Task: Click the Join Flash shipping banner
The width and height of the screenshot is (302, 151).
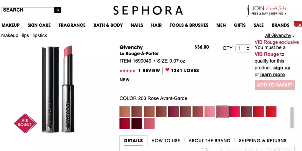Action: [x=267, y=10]
